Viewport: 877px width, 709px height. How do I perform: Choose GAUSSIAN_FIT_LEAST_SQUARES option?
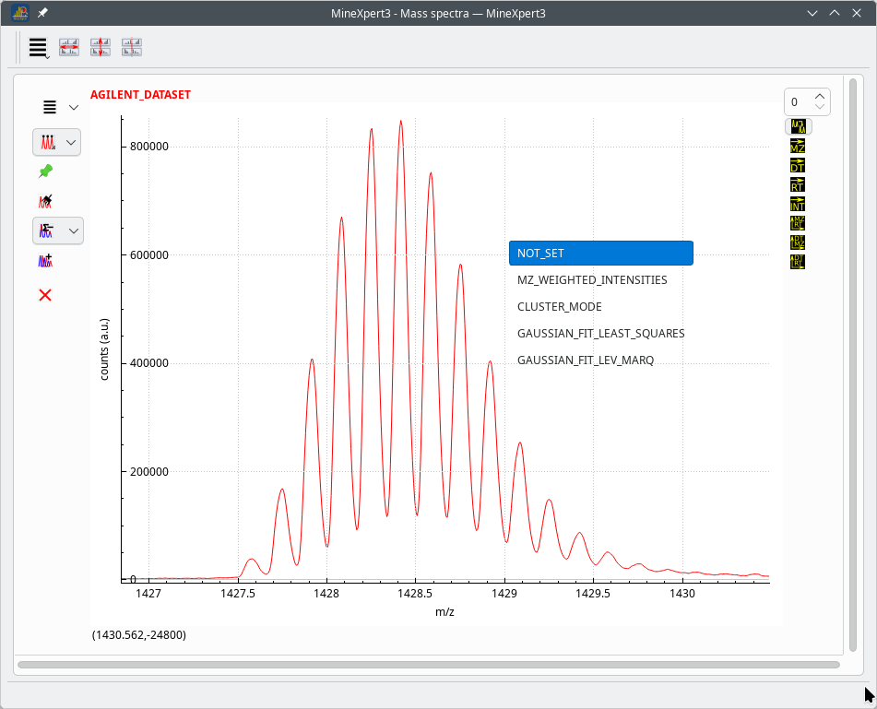click(x=601, y=334)
